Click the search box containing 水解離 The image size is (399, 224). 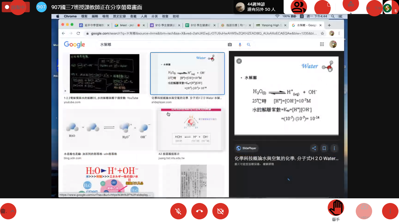click(x=162, y=45)
